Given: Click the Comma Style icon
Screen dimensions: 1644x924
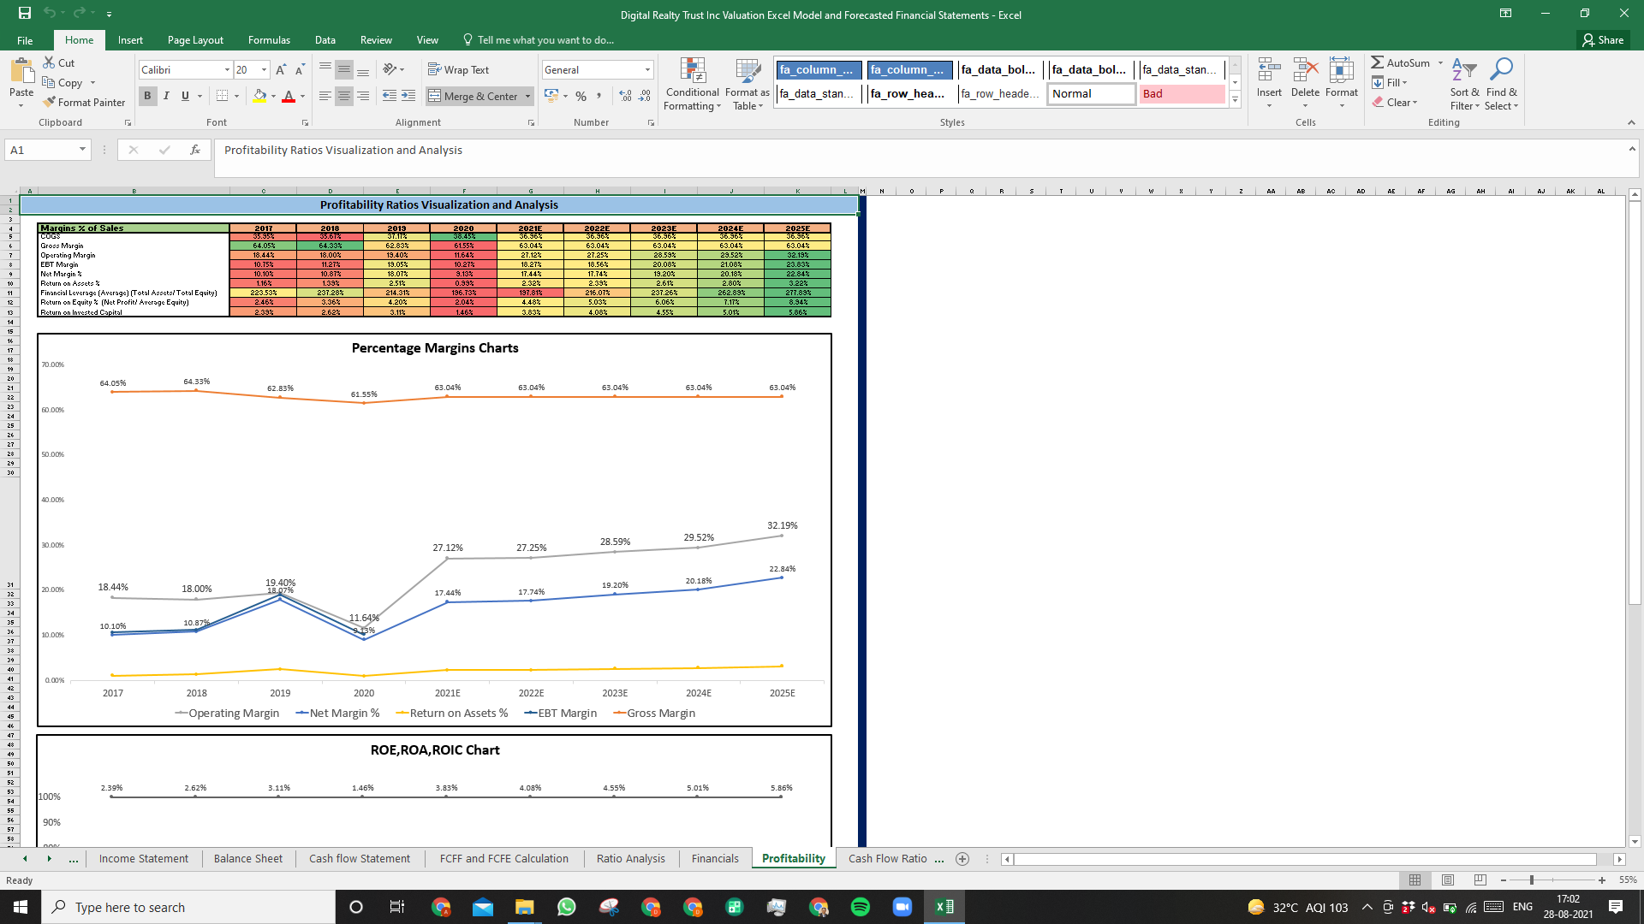Looking at the screenshot, I should (599, 96).
